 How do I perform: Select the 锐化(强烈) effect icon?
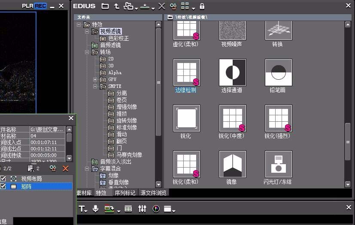coord(279,118)
